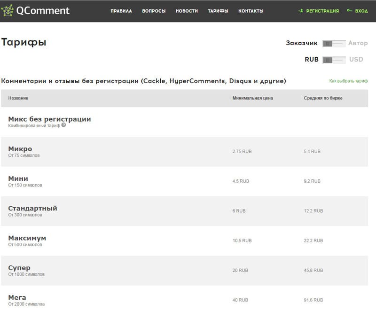Click the login key icon
Screen dimensions: 376x317
(x=350, y=11)
